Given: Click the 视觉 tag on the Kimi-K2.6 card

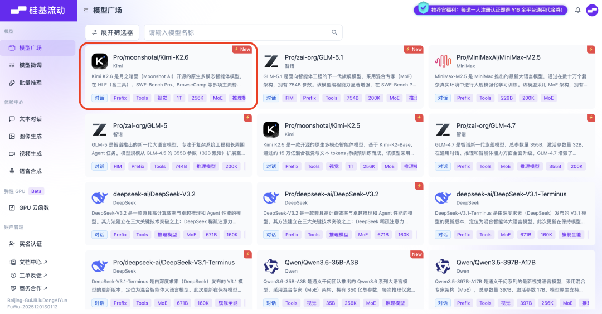Looking at the screenshot, I should (162, 98).
